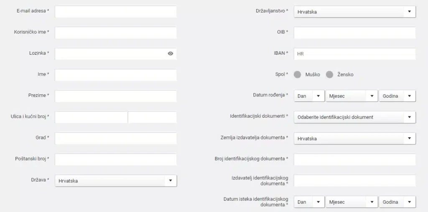Select the Žensko gender radio button

coord(329,75)
